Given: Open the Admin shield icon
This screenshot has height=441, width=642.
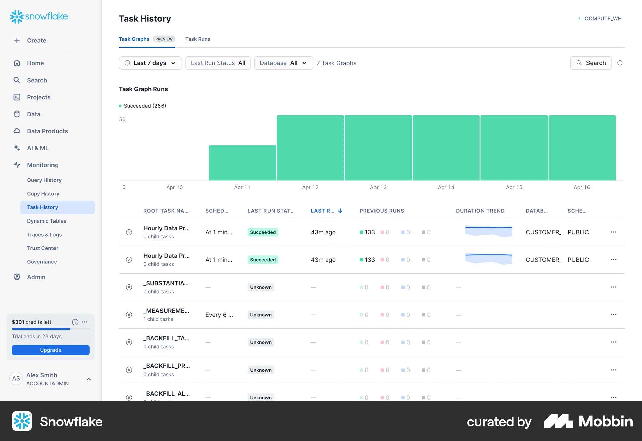Looking at the screenshot, I should point(17,277).
